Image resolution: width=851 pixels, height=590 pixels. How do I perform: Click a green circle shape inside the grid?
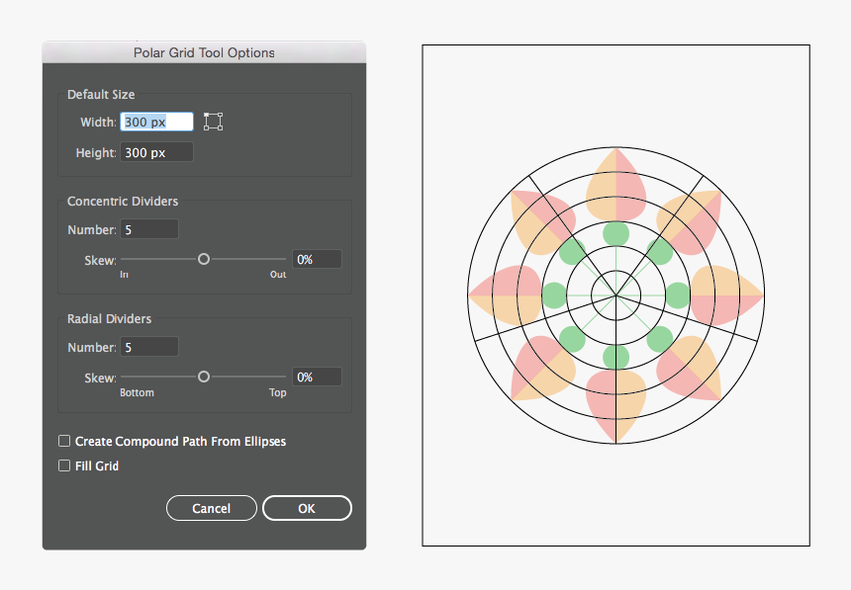615,234
